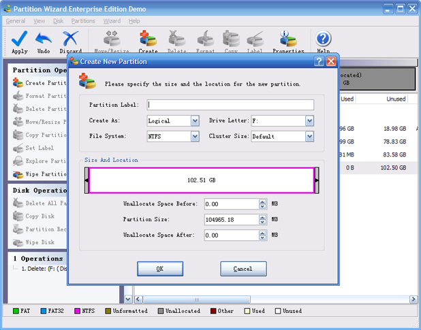Click the Apply checkmark toolbar icon
This screenshot has height=330, width=421.
click(19, 39)
